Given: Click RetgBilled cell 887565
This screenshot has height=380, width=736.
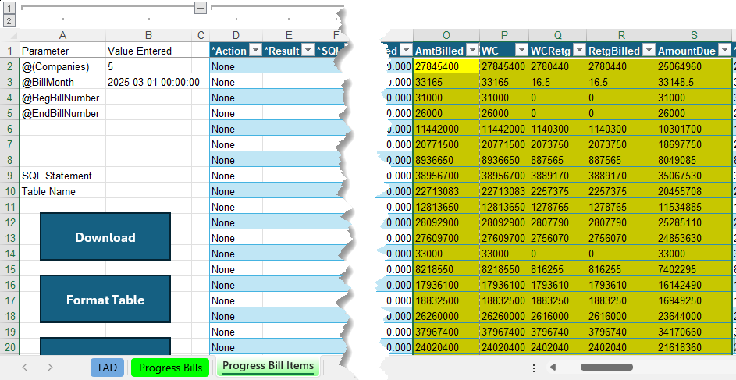Looking at the screenshot, I should pyautogui.click(x=621, y=160).
